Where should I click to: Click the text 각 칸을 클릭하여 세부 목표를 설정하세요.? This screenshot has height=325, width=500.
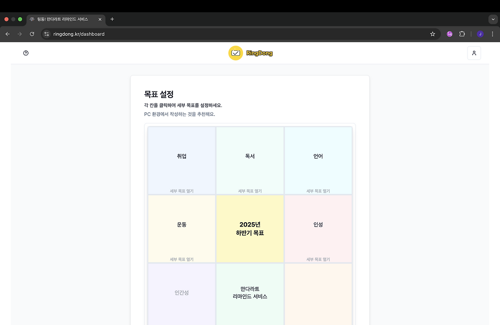pyautogui.click(x=183, y=105)
